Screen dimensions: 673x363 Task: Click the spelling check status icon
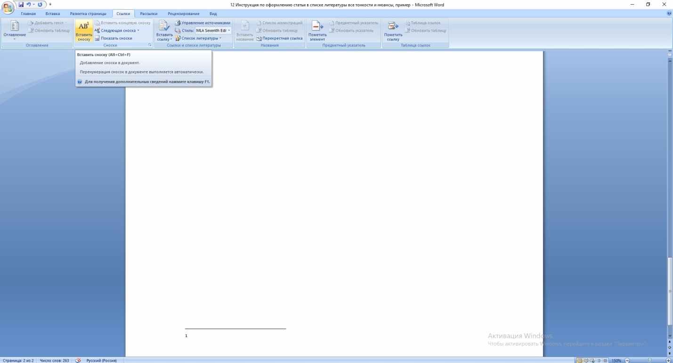click(x=78, y=360)
